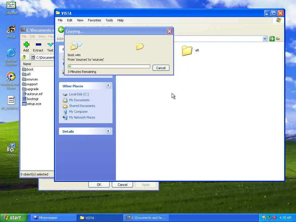
Task: Click OK in the background dialog
Action: 99,185
